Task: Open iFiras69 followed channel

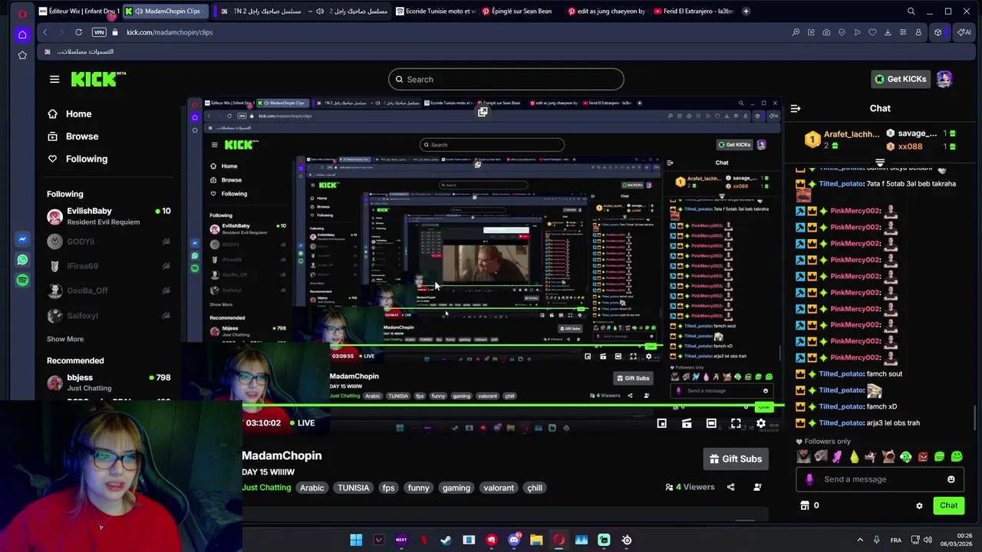Action: [109, 266]
